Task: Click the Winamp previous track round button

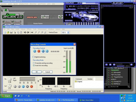Action: pyautogui.click(x=66, y=15)
